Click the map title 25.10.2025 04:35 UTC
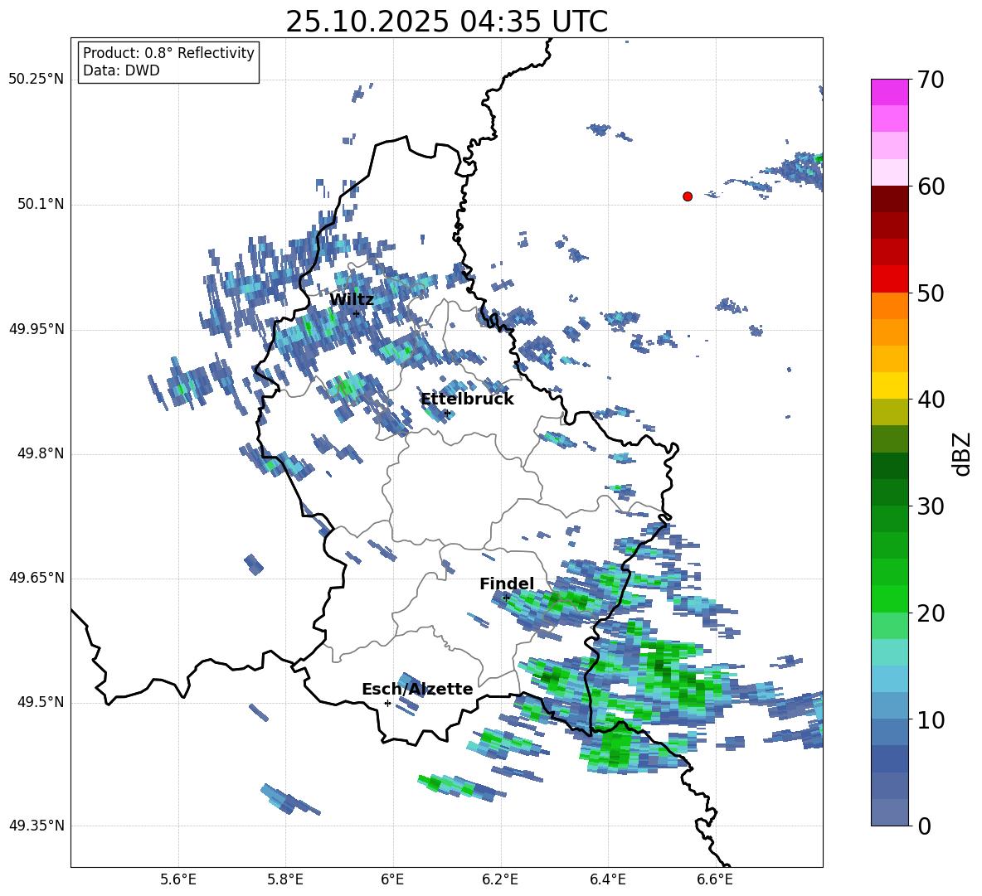Image resolution: width=982 pixels, height=896 pixels. click(446, 22)
